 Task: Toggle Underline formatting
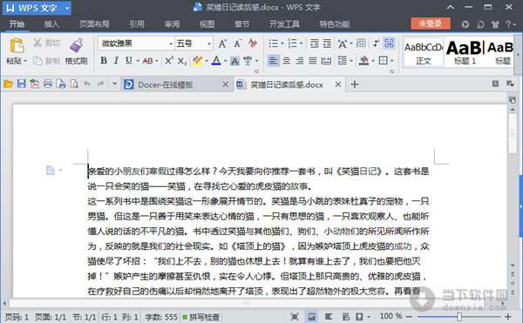(x=129, y=61)
